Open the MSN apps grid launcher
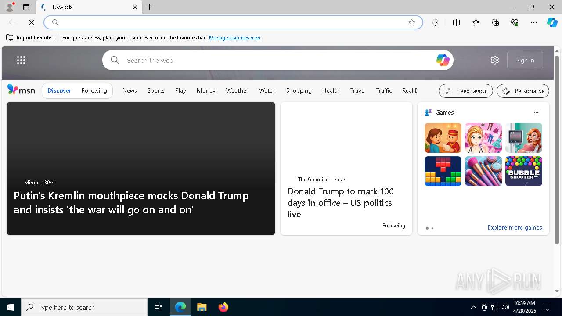562x316 pixels. pos(21,60)
